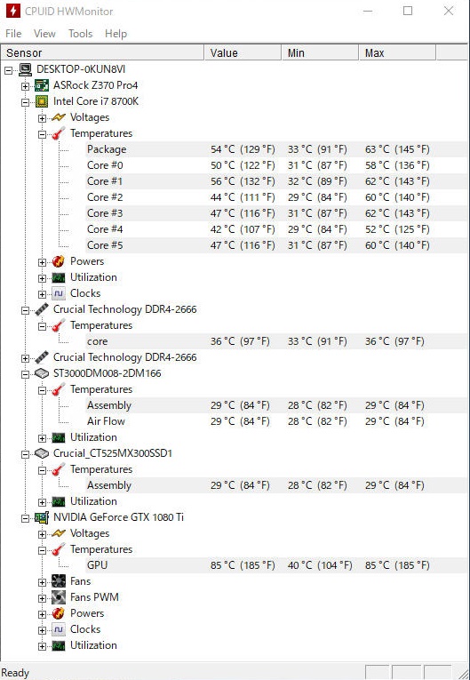Click the NVIDIA GeForce GTX 1080 Ti card icon

coord(42,517)
